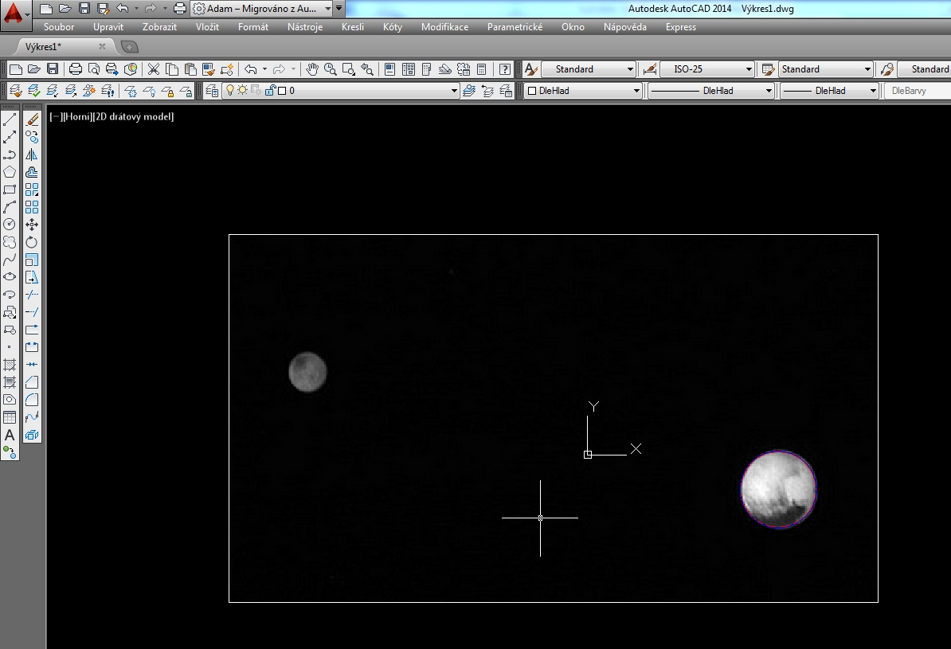951x649 pixels.
Task: Toggle freeze sun icon for layer 0
Action: (x=243, y=90)
